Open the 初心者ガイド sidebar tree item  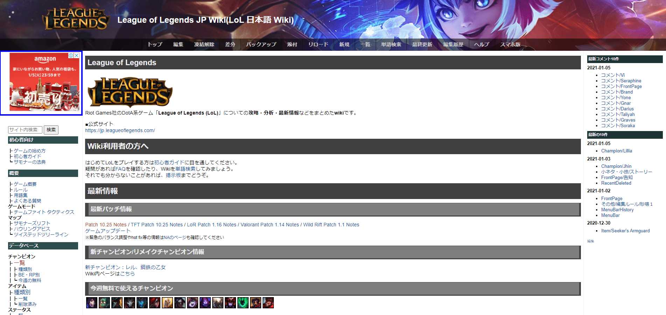[x=27, y=156]
